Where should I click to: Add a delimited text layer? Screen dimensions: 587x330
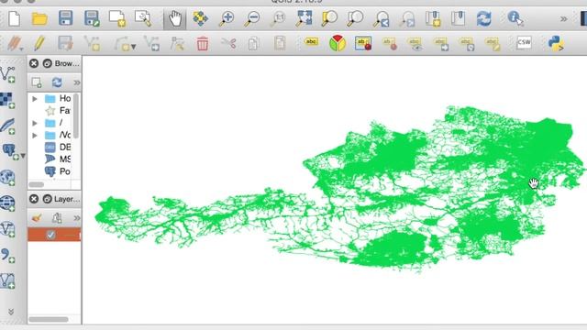[x=6, y=255]
